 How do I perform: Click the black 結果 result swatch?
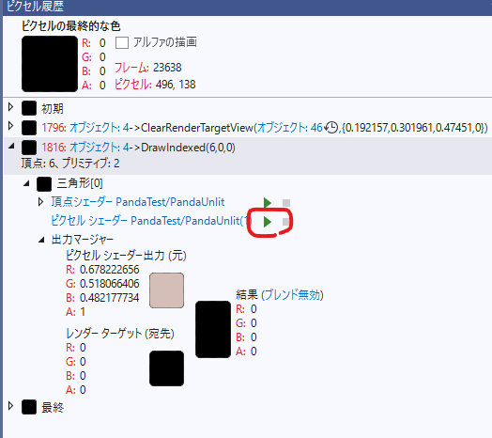click(x=213, y=329)
